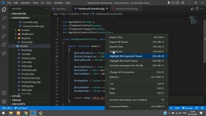Change the LF end of line sequence

pyautogui.click(x=171, y=108)
